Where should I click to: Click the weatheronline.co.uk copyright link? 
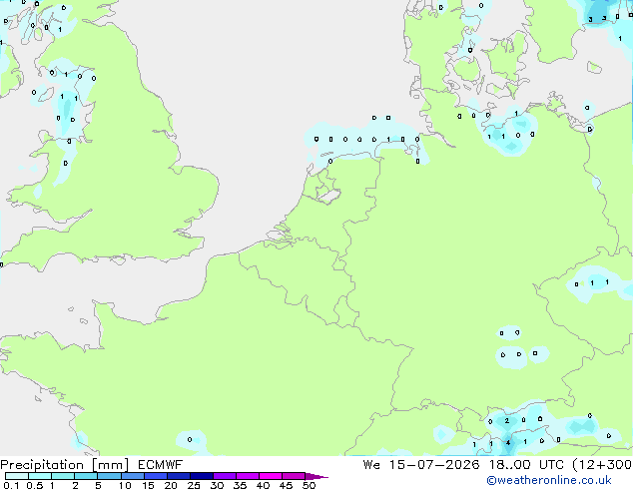pos(549,480)
